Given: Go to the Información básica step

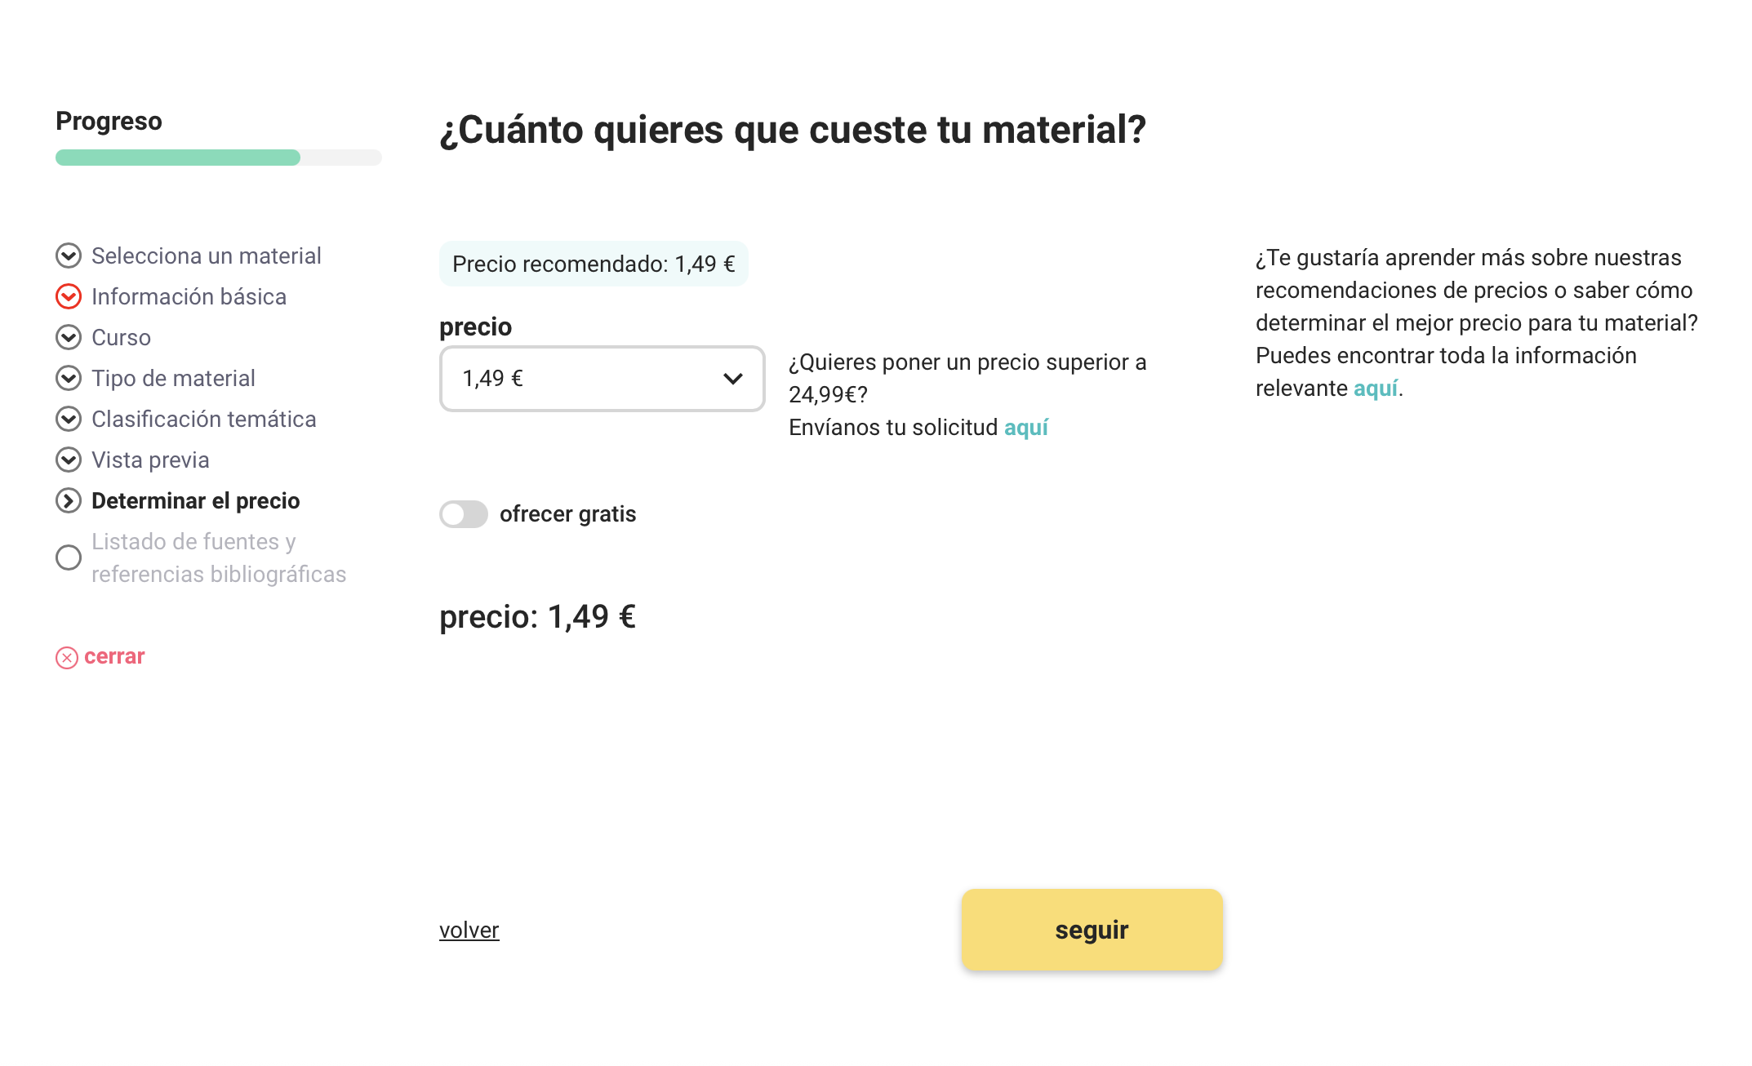Looking at the screenshot, I should coord(189,297).
